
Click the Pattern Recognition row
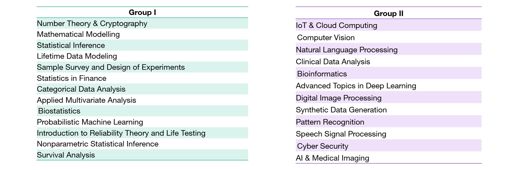click(x=330, y=122)
